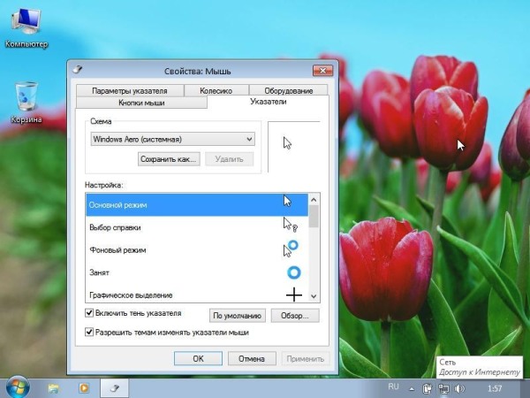Screen dimensions: 530x398
Task: Click the clock showing 1:57
Action: coord(495,388)
